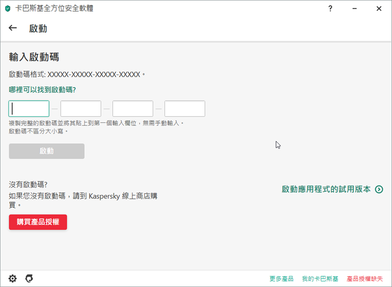Open help via the question mark icon
This screenshot has height=287, width=392.
tap(330, 9)
